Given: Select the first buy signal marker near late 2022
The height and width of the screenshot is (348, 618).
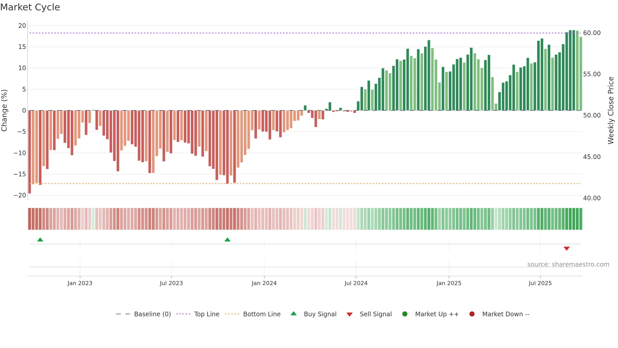Looking at the screenshot, I should (40, 240).
